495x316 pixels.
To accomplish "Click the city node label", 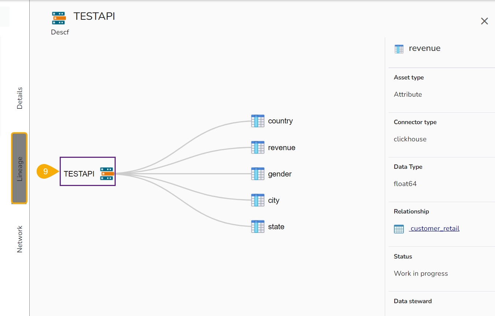I will click(x=273, y=200).
